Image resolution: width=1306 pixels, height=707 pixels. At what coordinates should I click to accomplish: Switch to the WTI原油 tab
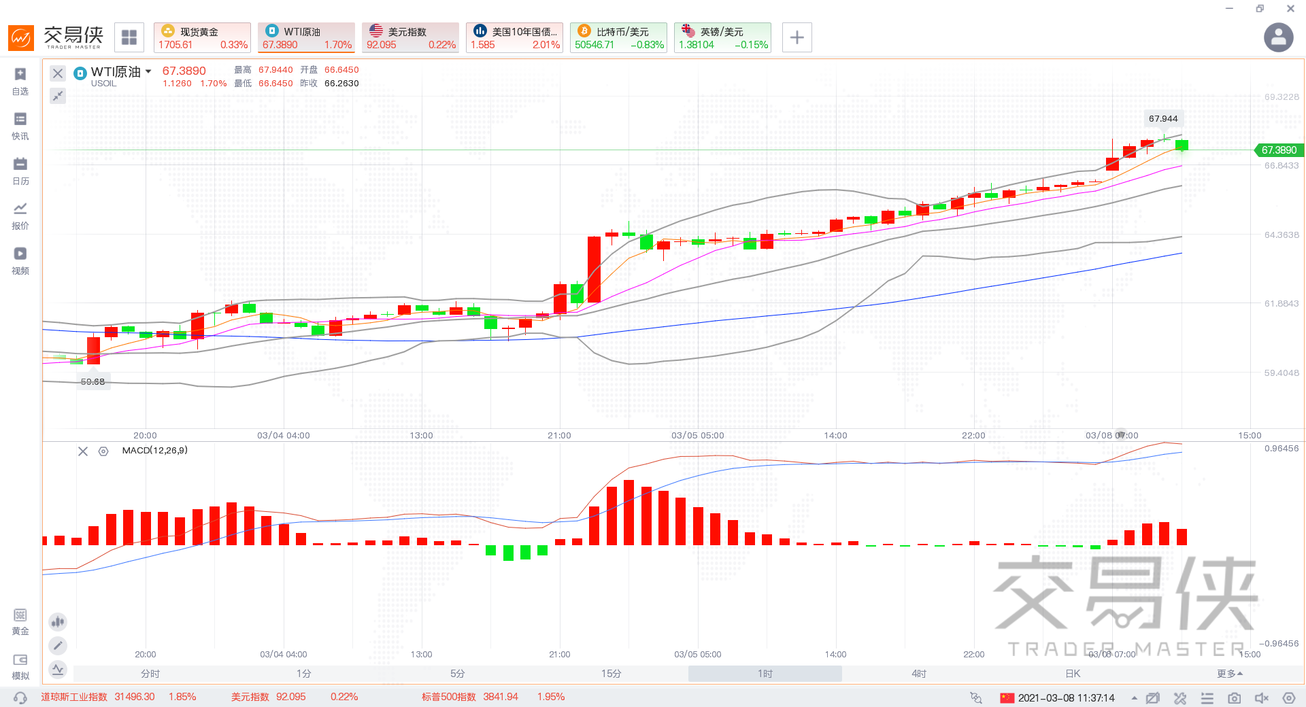[x=306, y=37]
